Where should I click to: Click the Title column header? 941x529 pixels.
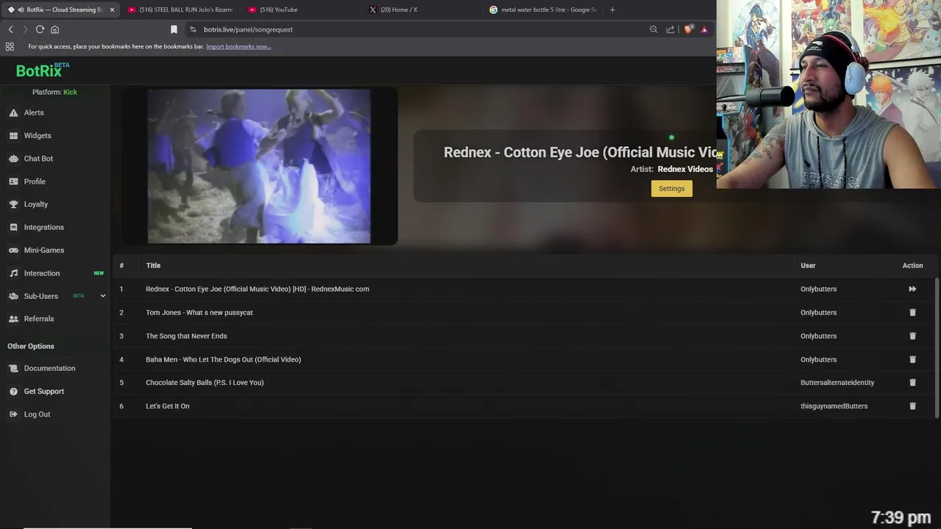tap(153, 265)
